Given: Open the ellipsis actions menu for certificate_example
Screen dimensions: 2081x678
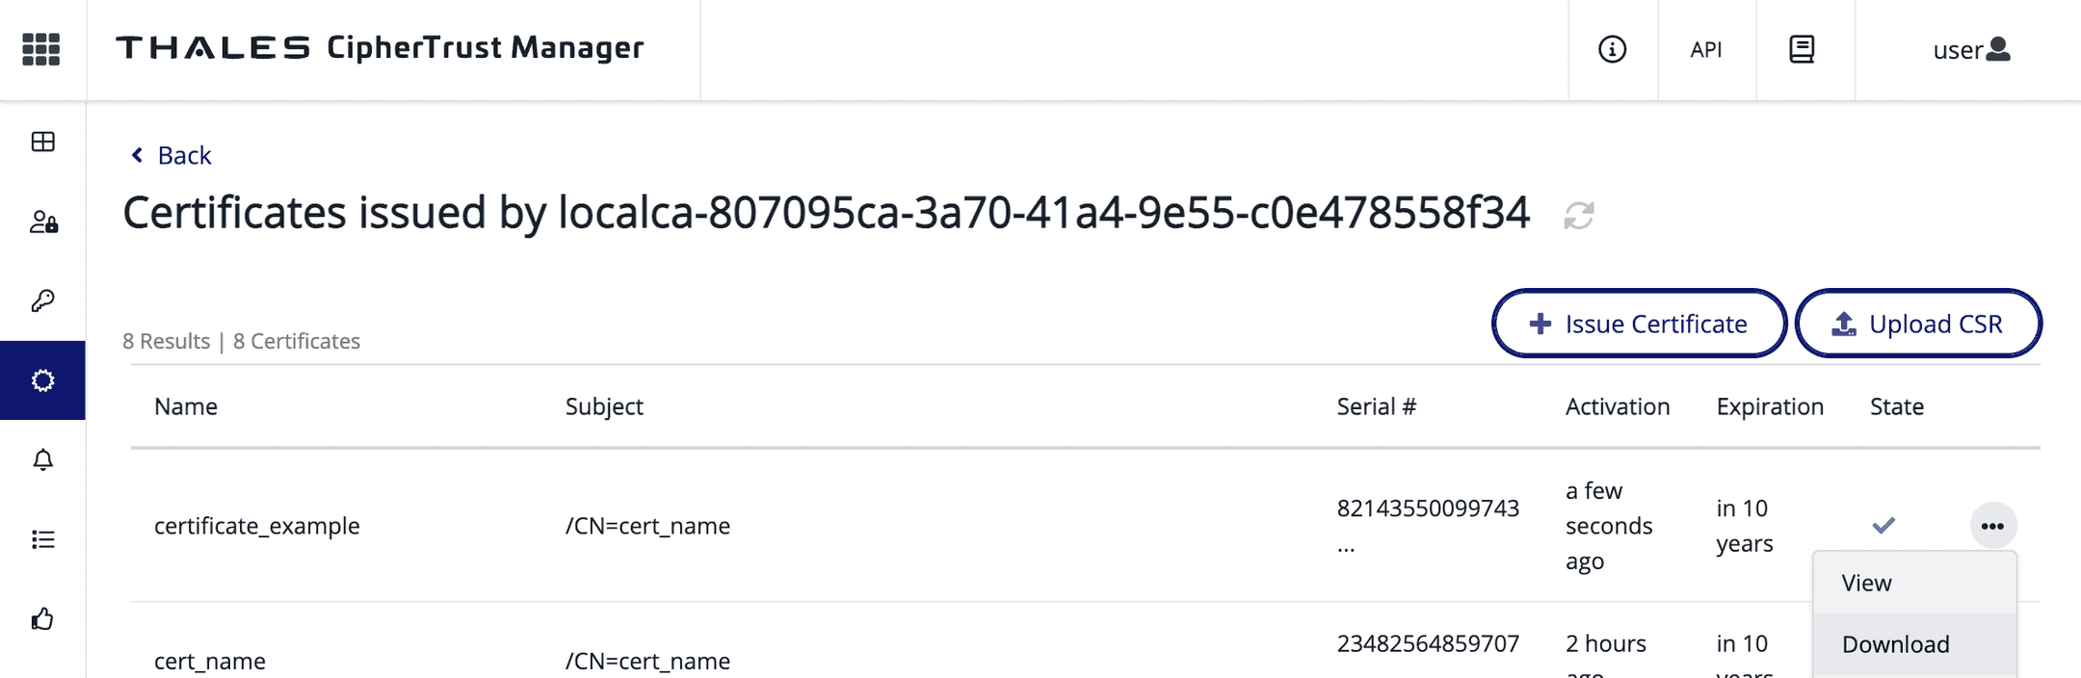Looking at the screenshot, I should point(1992,525).
